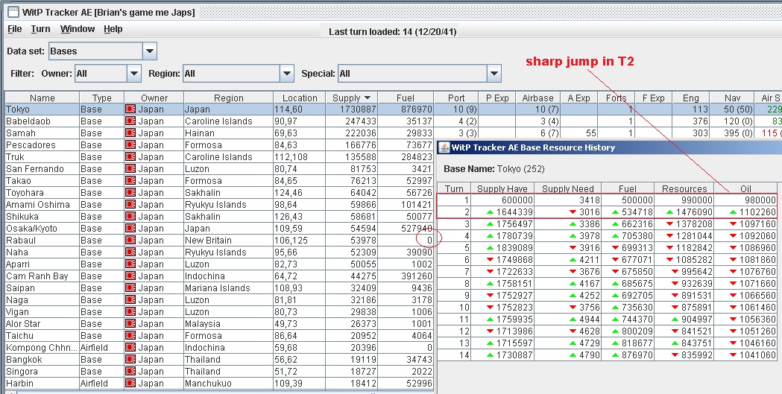The height and width of the screenshot is (394, 782).
Task: Expand the Data set dropdown
Action: point(150,51)
